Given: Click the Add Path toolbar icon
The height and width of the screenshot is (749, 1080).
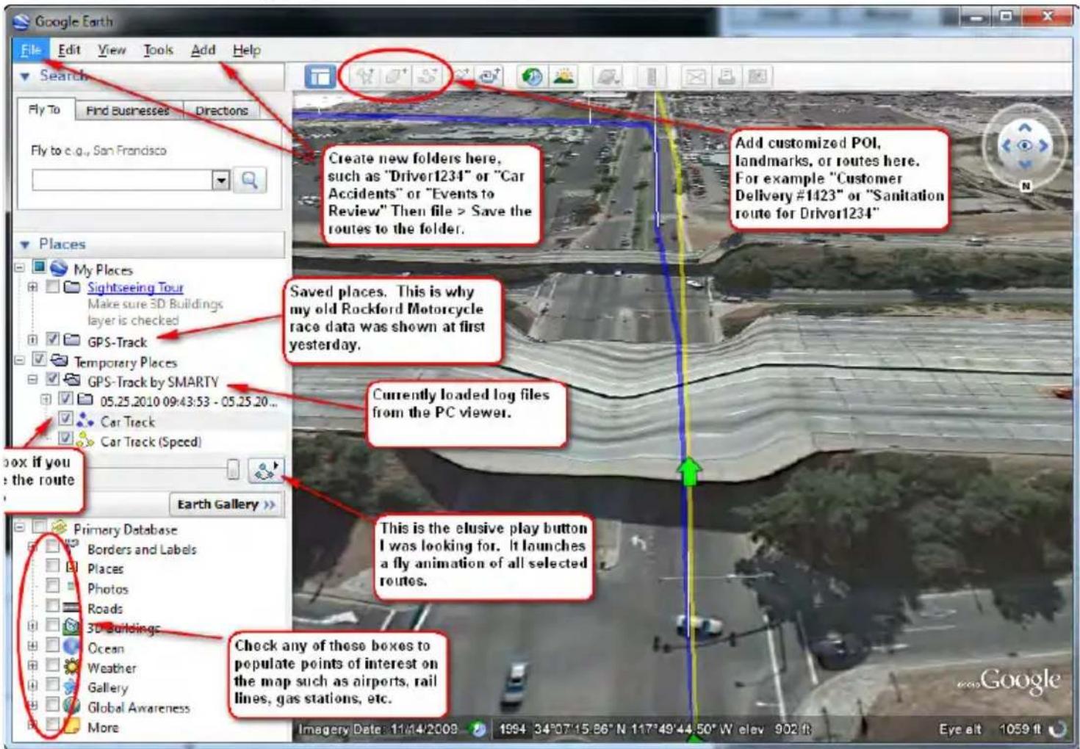Looking at the screenshot, I should click(x=427, y=76).
